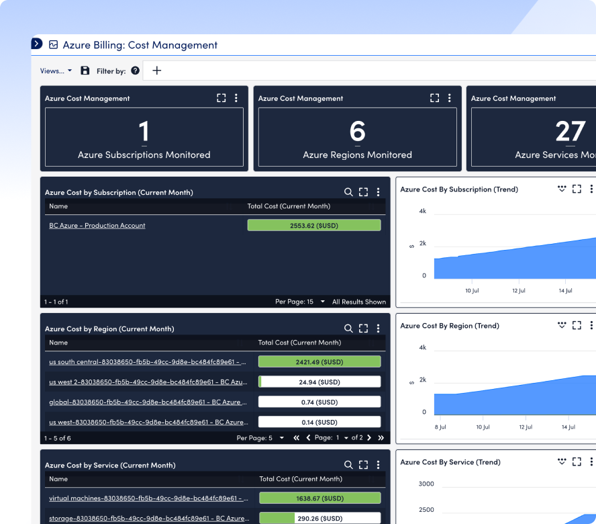Expand Azure Cost by Subscription table to fullscreen

click(363, 191)
